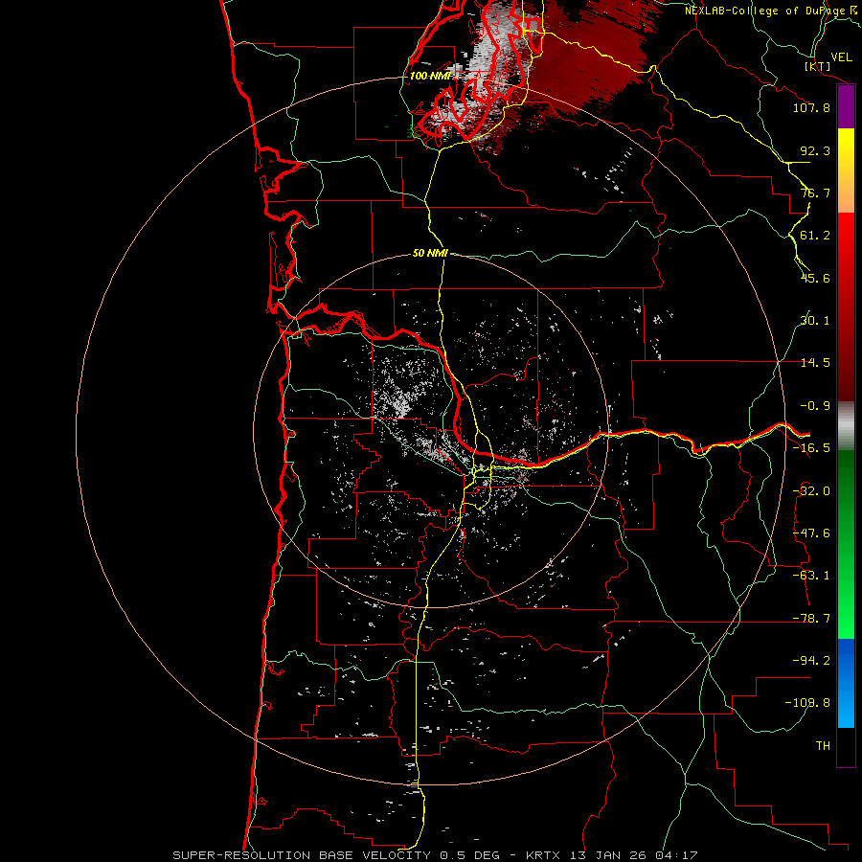This screenshot has height=862, width=862.
Task: Click the Super-Resolution Base Velocity caption
Action: [436, 855]
